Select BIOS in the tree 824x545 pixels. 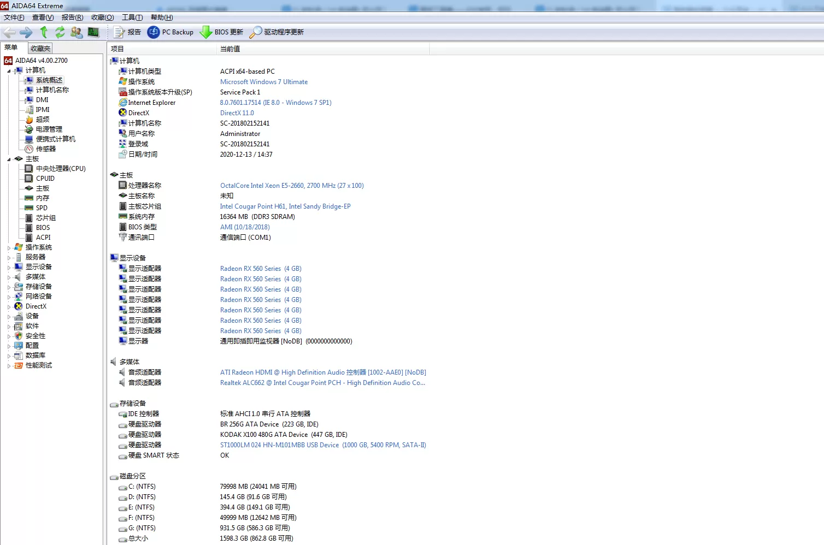[x=43, y=228]
